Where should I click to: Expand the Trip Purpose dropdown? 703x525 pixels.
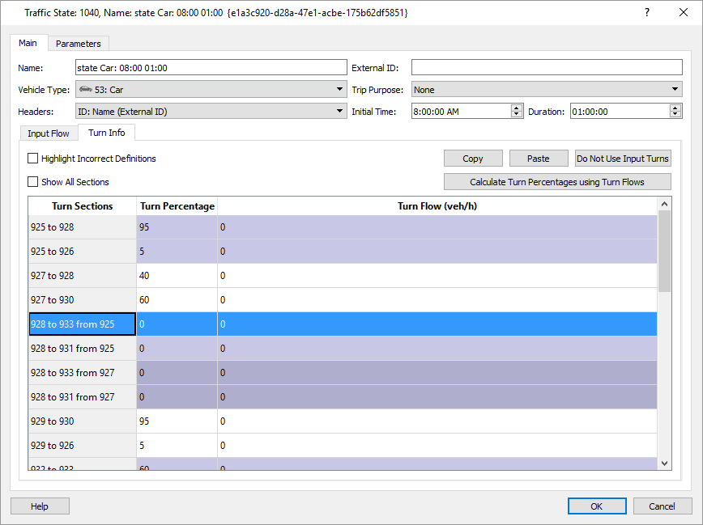tap(675, 90)
